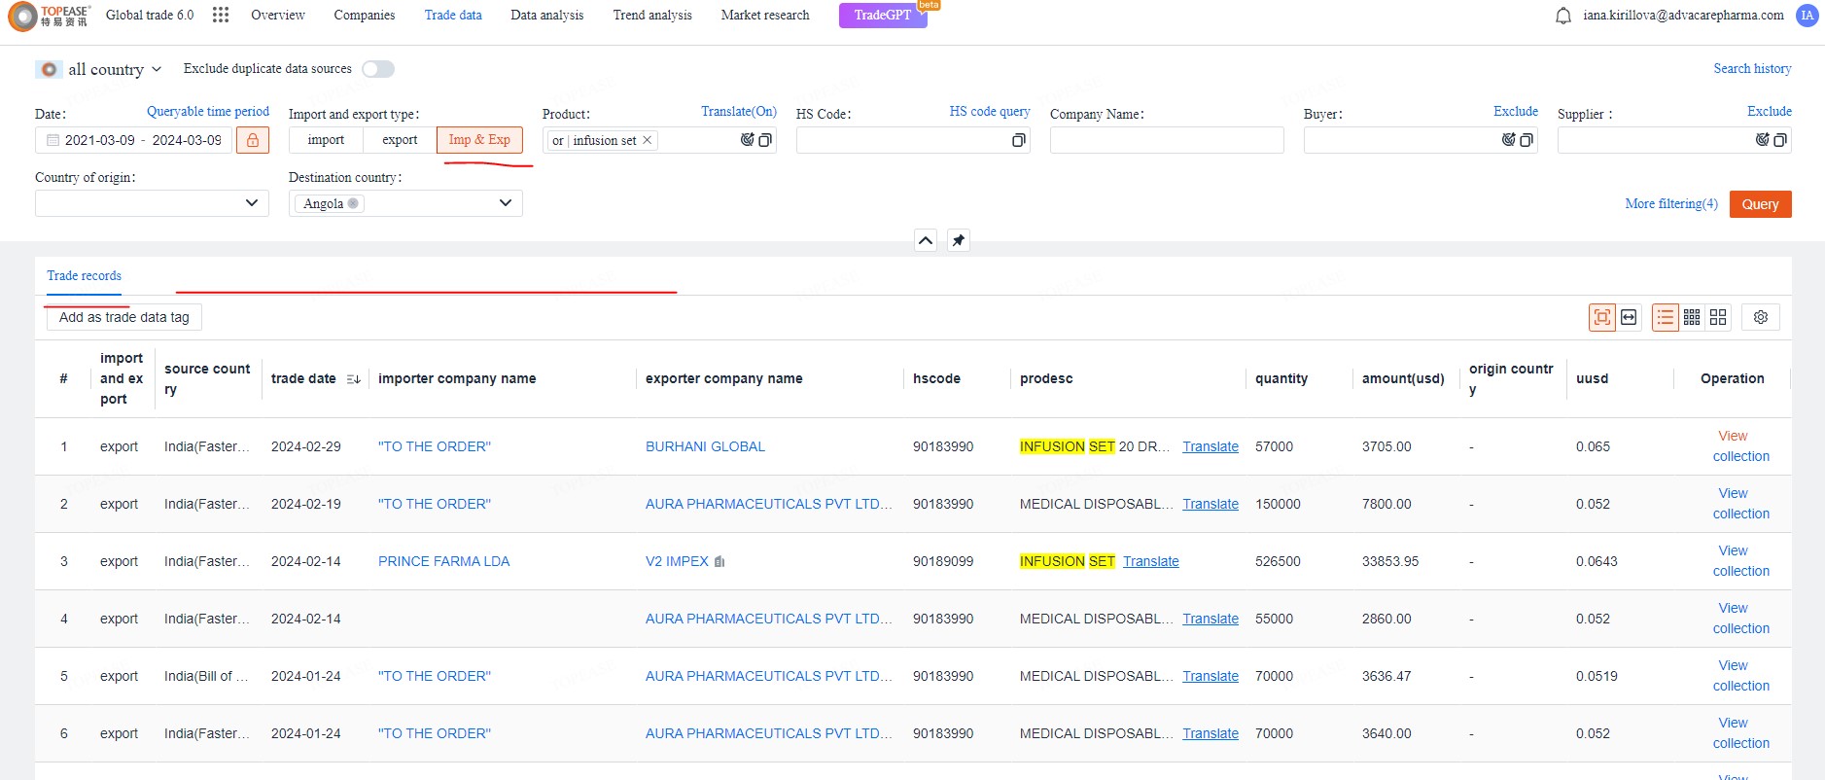
Task: Click the calendar icon in Date field
Action: (x=53, y=140)
